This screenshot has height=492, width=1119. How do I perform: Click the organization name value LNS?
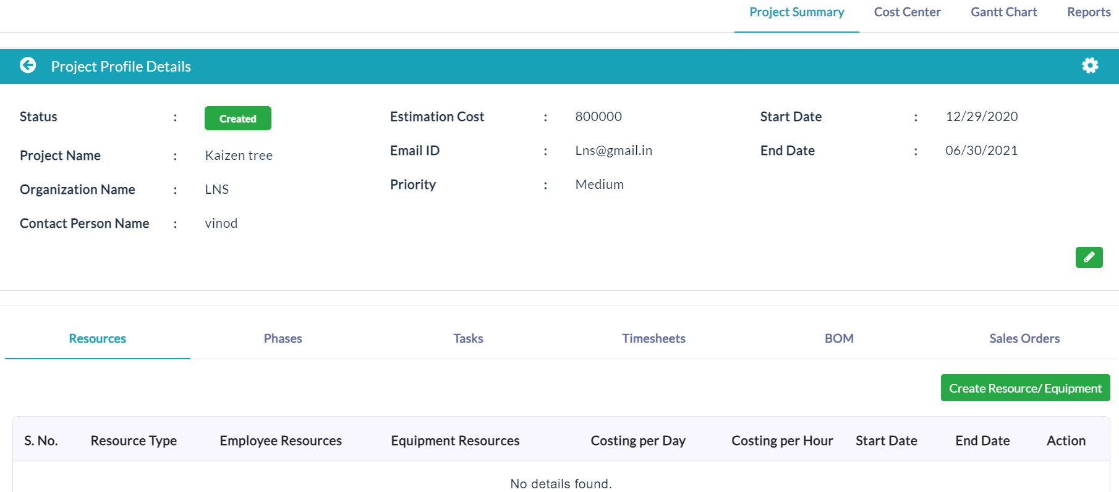pos(217,190)
